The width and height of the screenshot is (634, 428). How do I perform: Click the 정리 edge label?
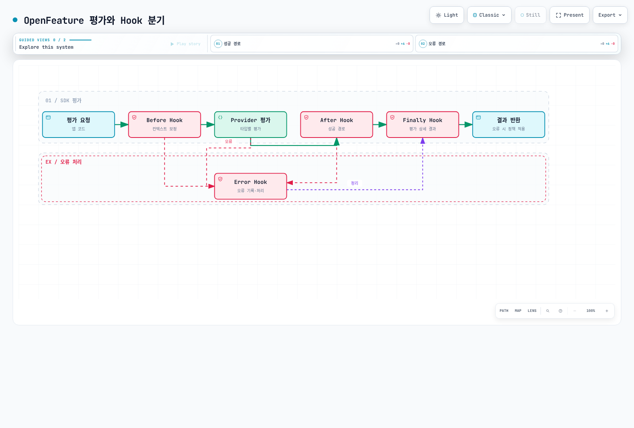[x=355, y=183]
